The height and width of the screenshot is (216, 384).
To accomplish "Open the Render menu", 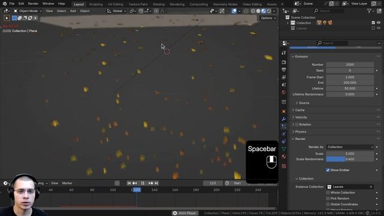I will coord(33,4).
